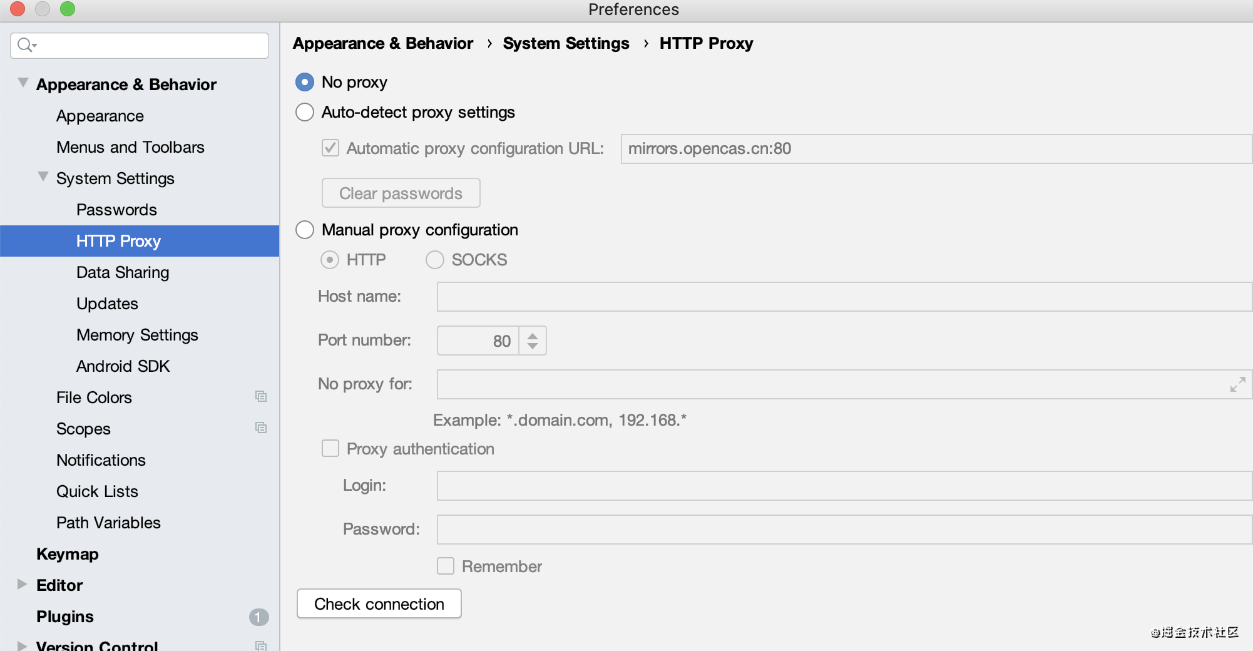The image size is (1253, 651).
Task: Click the expand icon in No proxy for field
Action: 1237,384
